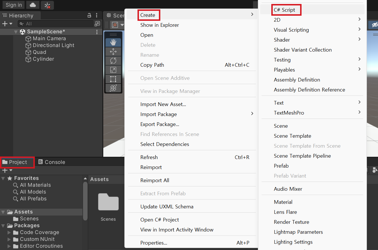
Task: Open Hierarchy plus create dropdown
Action: point(7,24)
